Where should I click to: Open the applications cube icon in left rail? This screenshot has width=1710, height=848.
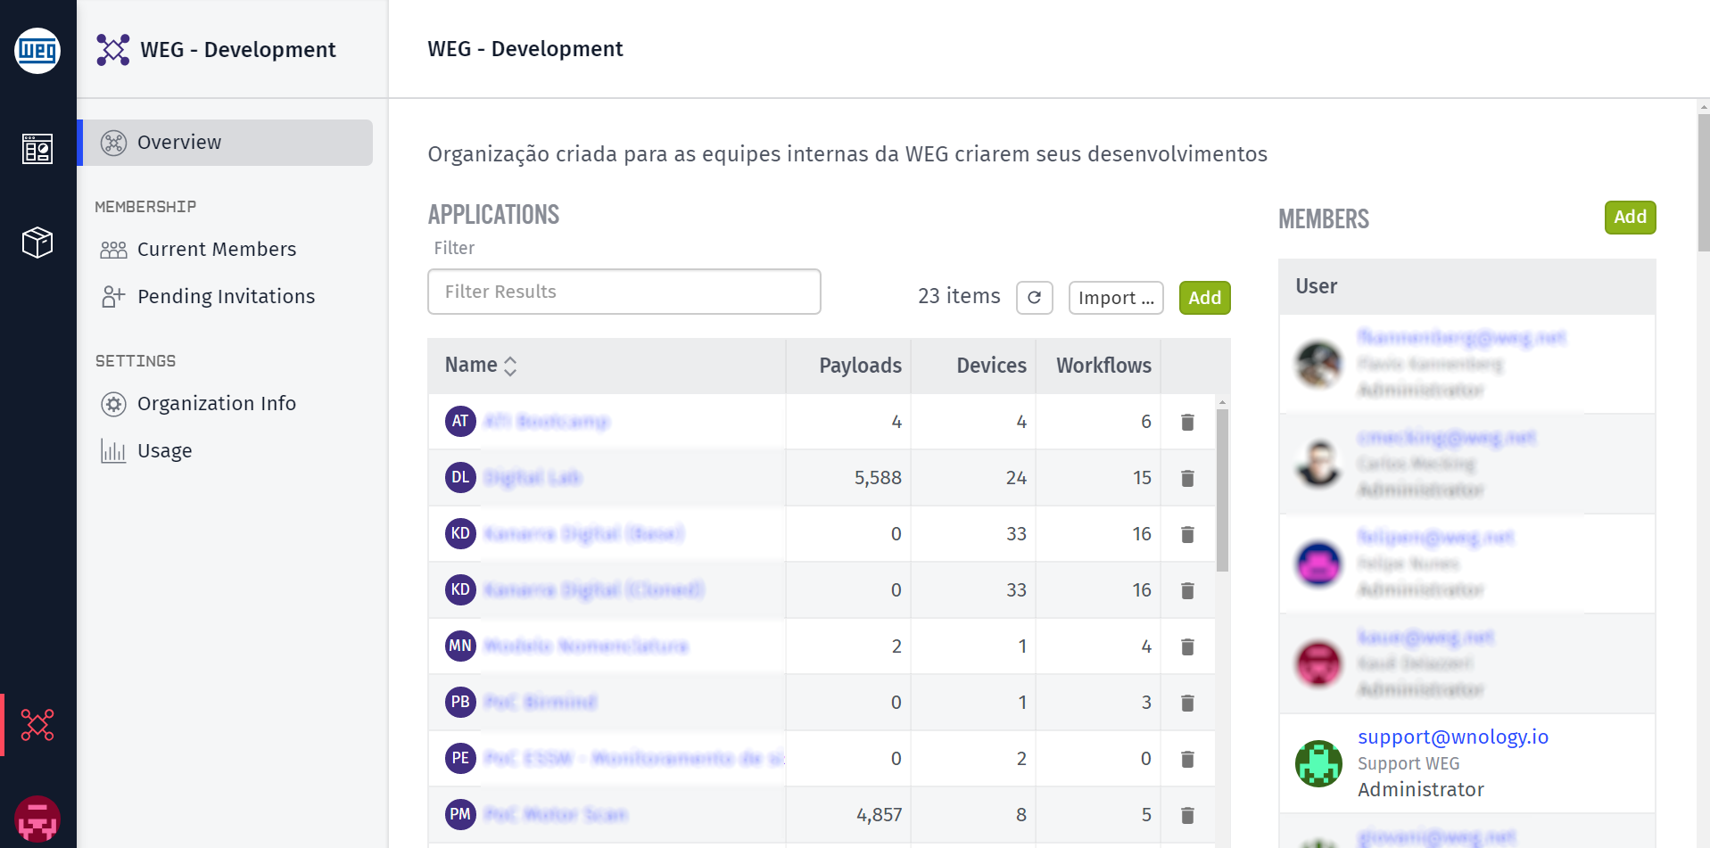tap(37, 242)
